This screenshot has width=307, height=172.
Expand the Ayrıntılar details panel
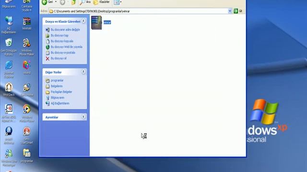83,117
